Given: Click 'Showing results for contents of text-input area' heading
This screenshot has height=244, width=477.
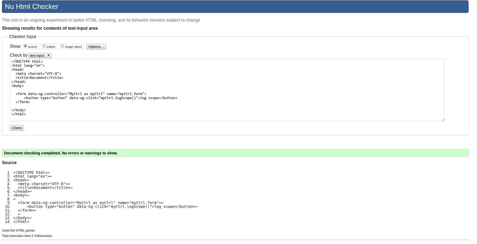Looking at the screenshot, I should pyautogui.click(x=50, y=28).
